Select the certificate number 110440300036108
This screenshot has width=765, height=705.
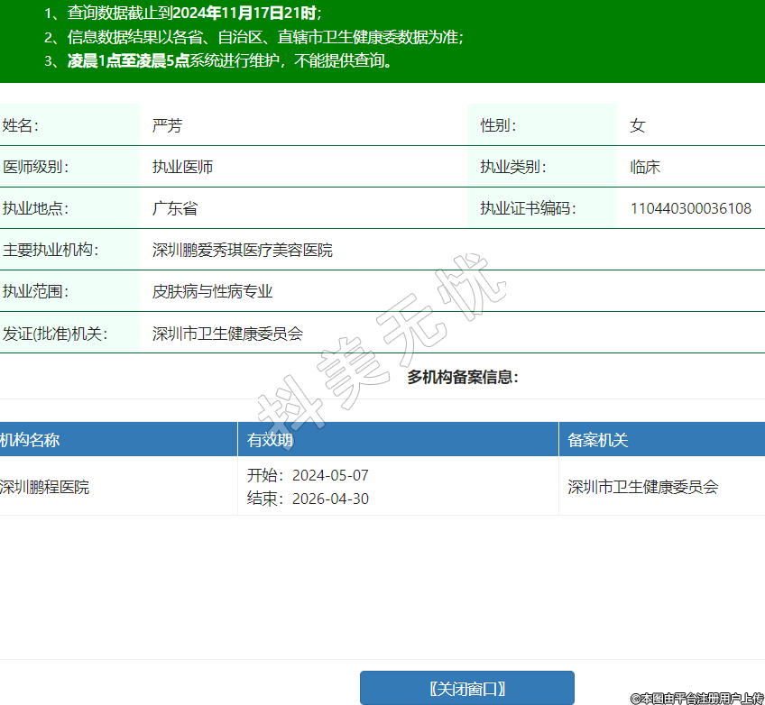tap(690, 208)
